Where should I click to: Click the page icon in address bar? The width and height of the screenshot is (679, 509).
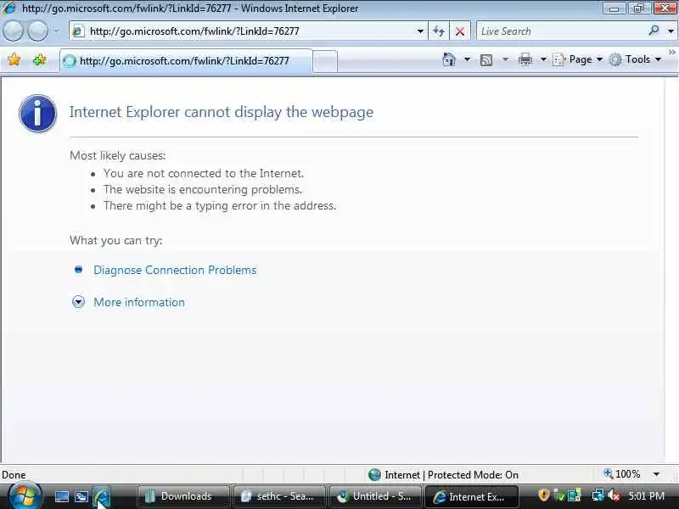click(78, 31)
